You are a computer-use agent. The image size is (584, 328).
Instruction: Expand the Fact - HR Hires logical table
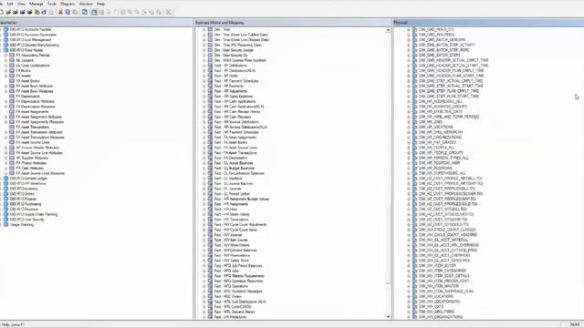coord(204,210)
